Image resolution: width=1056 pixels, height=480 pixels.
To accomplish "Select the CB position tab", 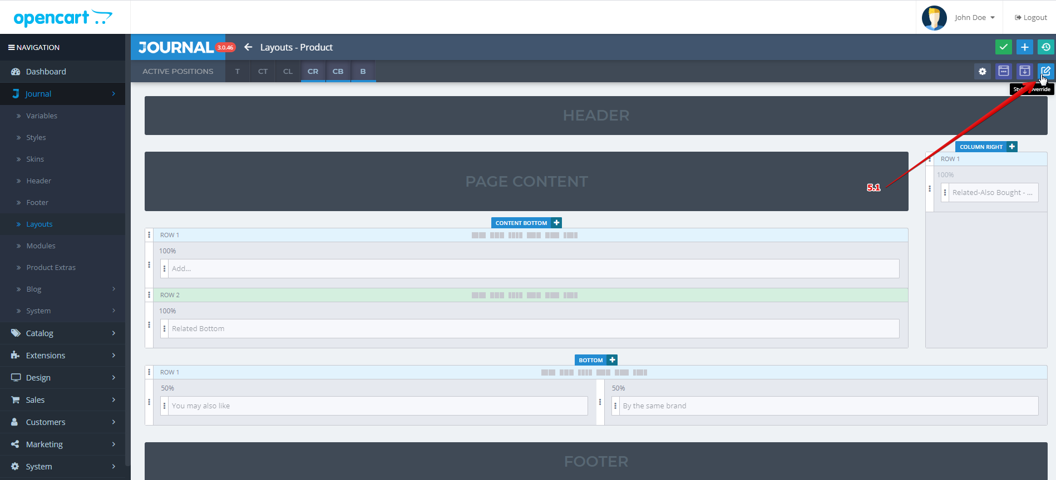I will pyautogui.click(x=338, y=71).
